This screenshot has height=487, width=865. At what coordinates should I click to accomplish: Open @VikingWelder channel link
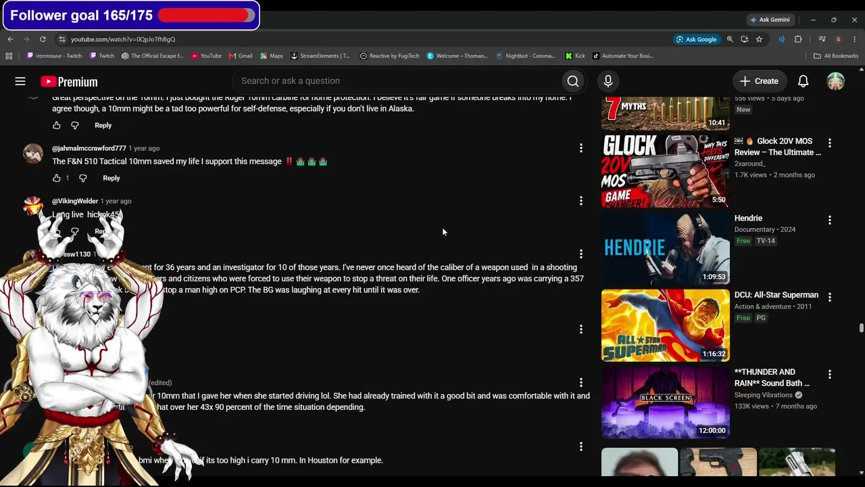point(75,201)
